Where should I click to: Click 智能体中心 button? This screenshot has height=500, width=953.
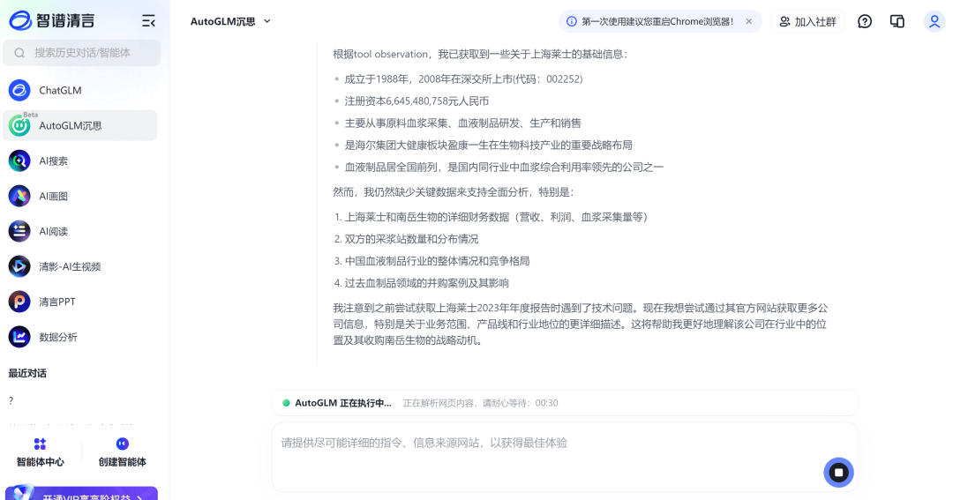point(40,452)
